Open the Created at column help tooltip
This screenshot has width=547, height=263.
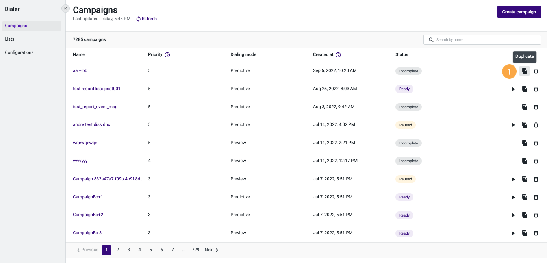tap(338, 55)
